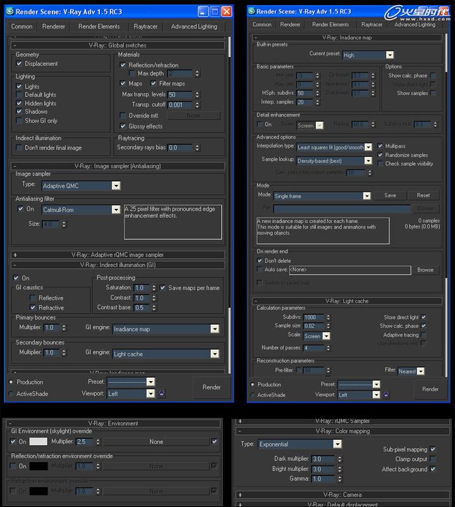Image resolution: width=455 pixels, height=507 pixels.
Task: Click the Saturation spinner arrows
Action: [154, 287]
